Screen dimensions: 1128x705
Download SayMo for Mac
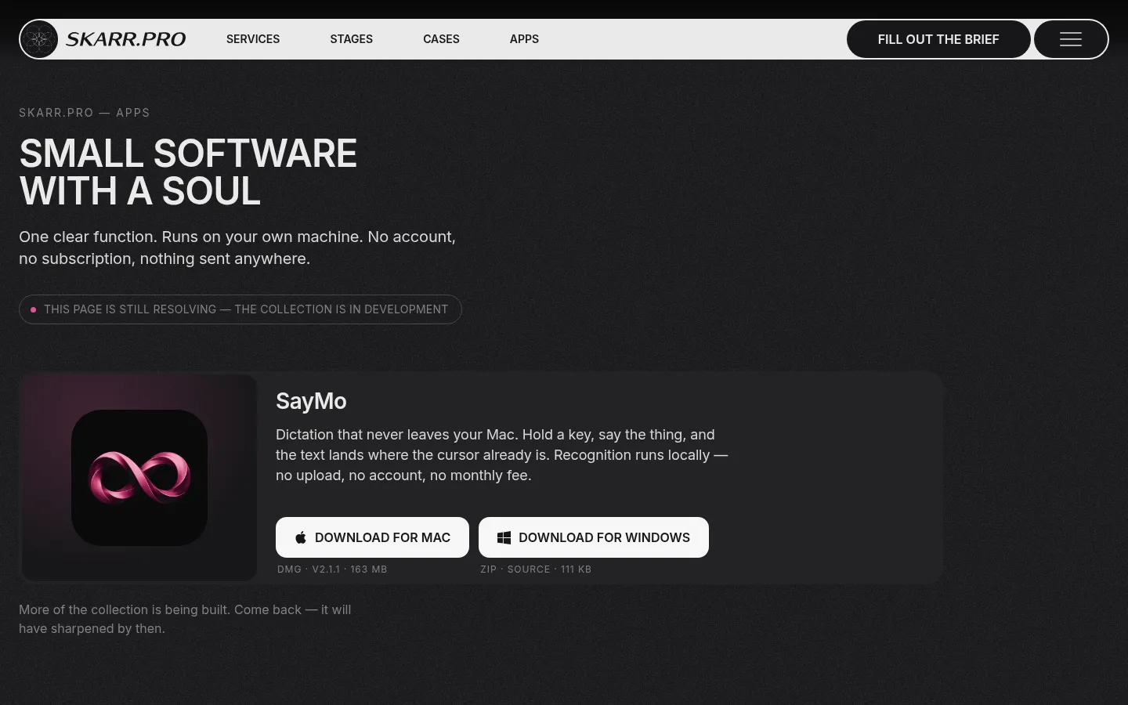[x=372, y=537]
